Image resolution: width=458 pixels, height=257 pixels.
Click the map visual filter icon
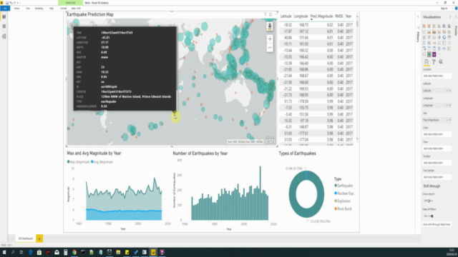pyautogui.click(x=265, y=14)
